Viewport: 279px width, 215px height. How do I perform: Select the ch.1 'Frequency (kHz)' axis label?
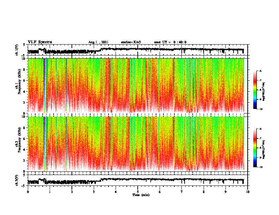(19, 81)
